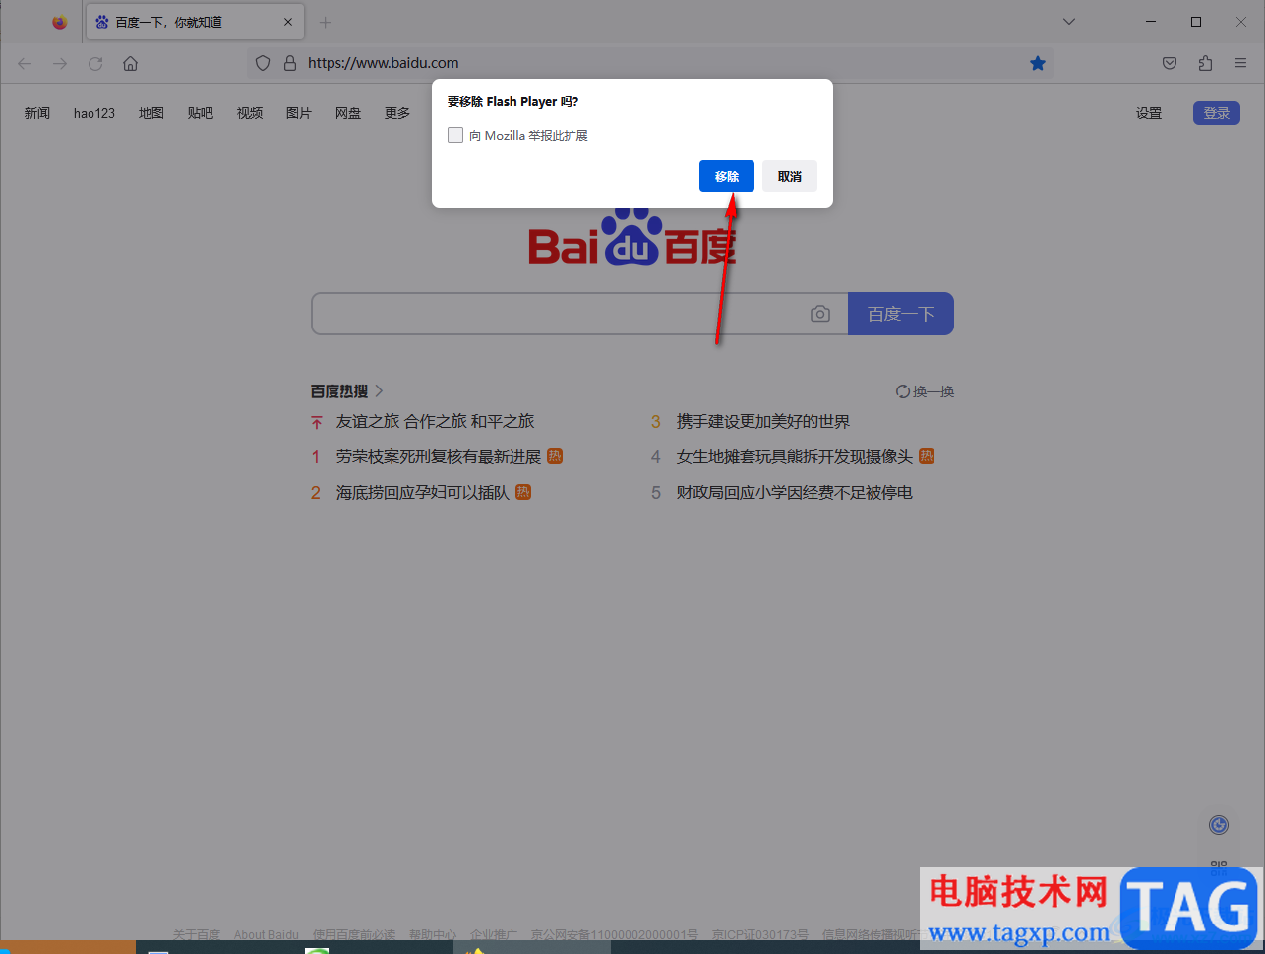
Task: Click the Firefox View icon
Action: 60,22
